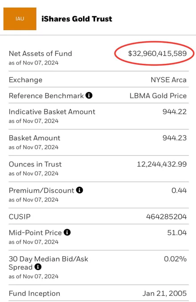Screen dimensions: 196x302
Task: Select the Ounces in Trust label
Action: click(x=35, y=164)
